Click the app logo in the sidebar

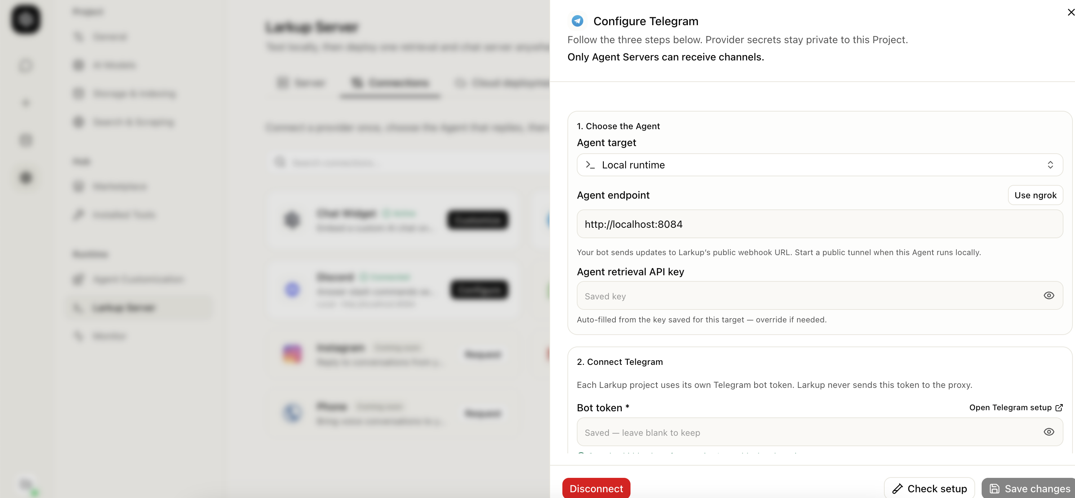[x=26, y=19]
